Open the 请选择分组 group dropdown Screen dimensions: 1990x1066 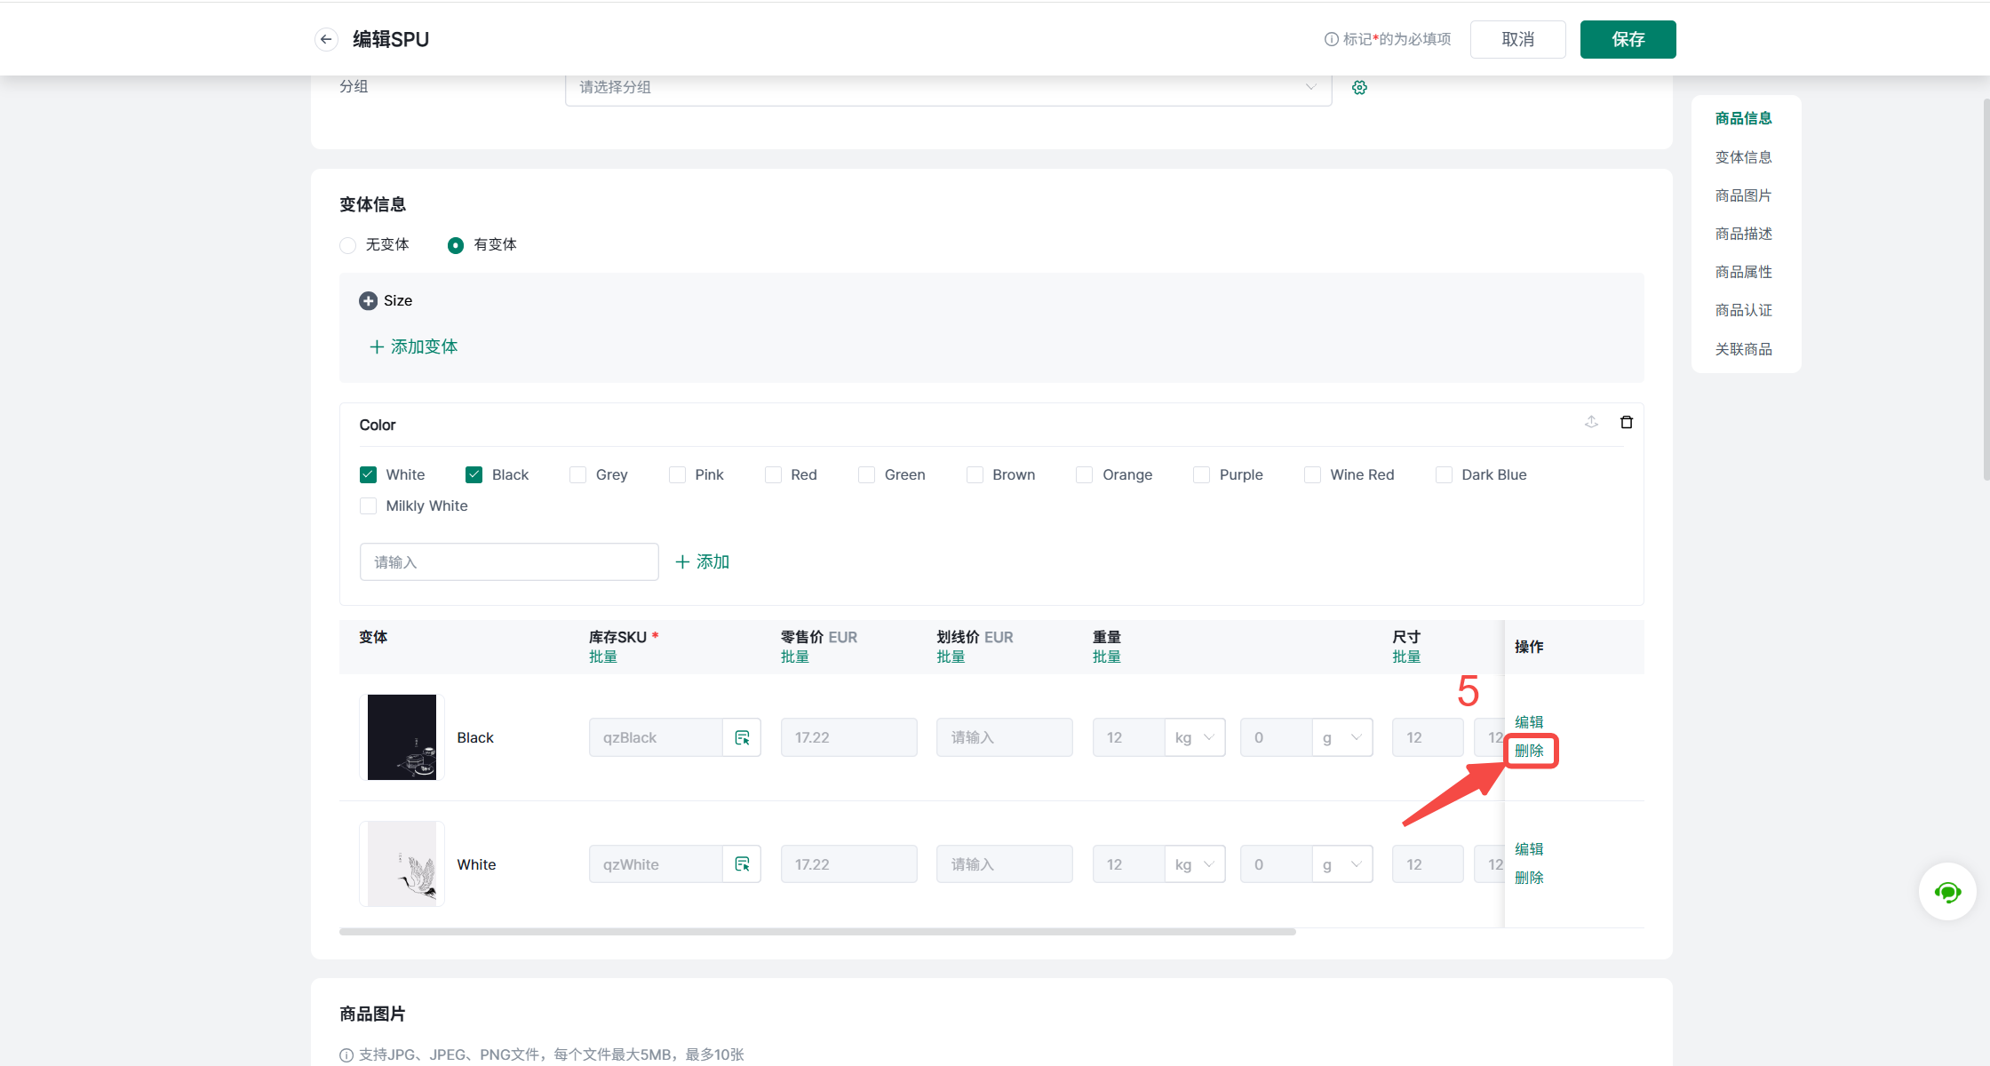(x=947, y=87)
